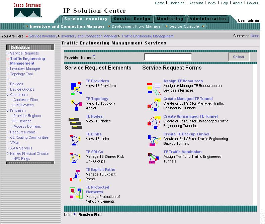Select Devices in the sidebar

pos(17,84)
